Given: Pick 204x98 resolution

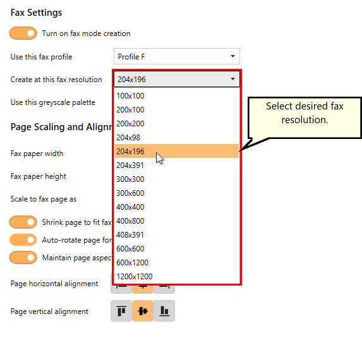Looking at the screenshot, I should tap(177, 137).
